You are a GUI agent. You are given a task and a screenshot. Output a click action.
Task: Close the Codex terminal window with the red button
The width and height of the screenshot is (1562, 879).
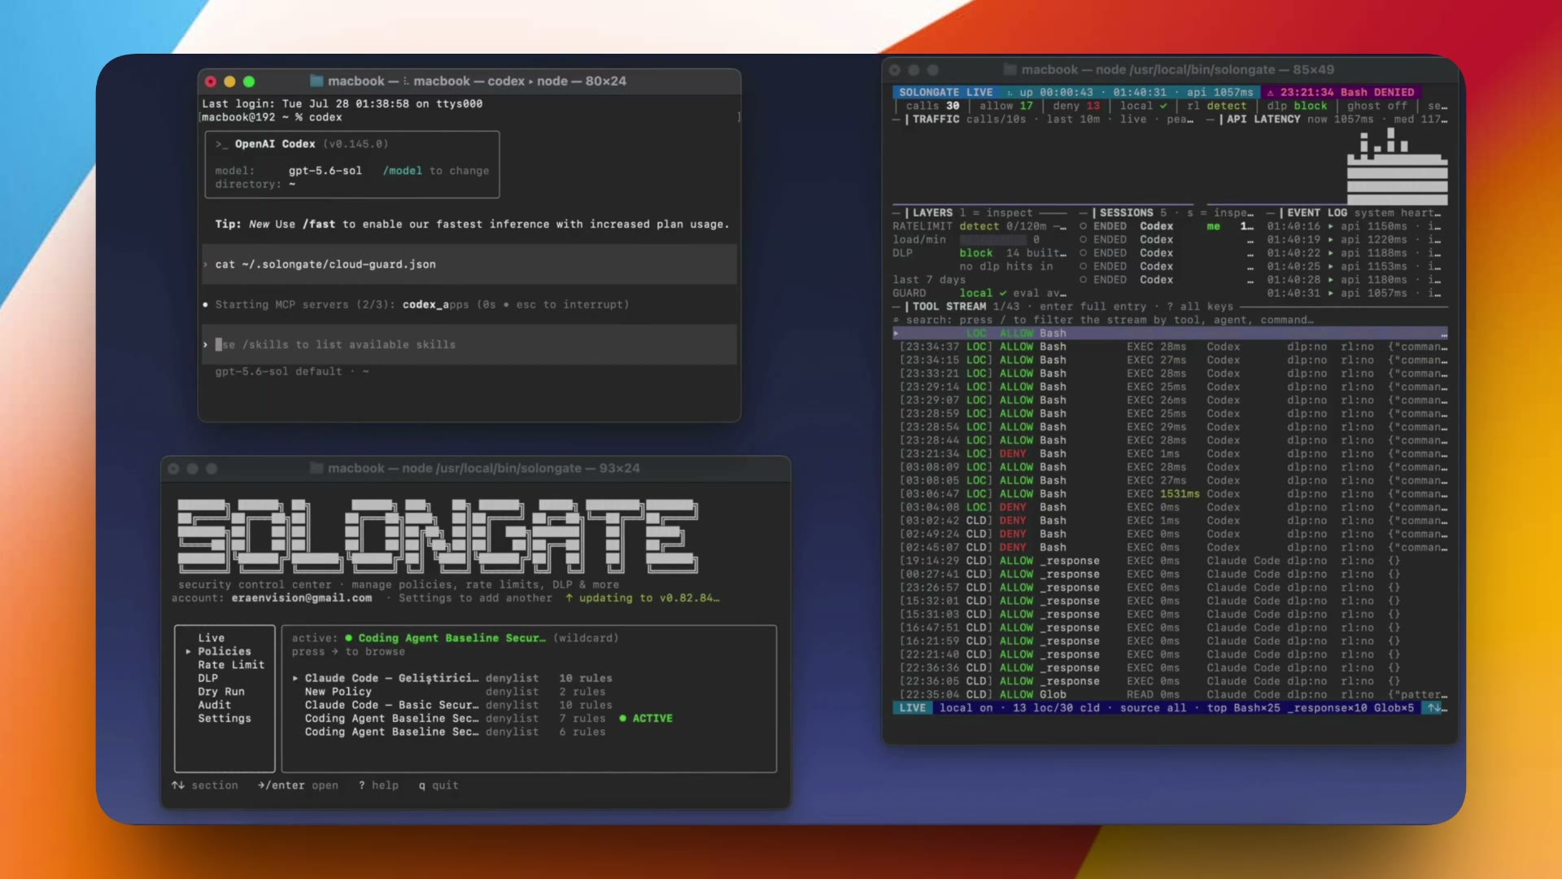point(211,81)
